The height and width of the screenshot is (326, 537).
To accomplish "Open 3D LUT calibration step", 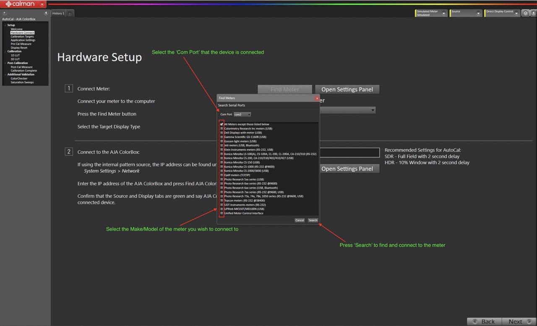I will coord(15,59).
